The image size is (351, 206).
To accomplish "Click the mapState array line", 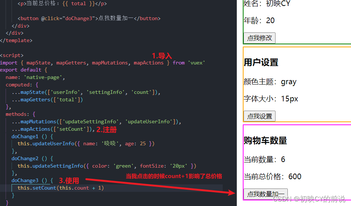I will tap(86, 92).
